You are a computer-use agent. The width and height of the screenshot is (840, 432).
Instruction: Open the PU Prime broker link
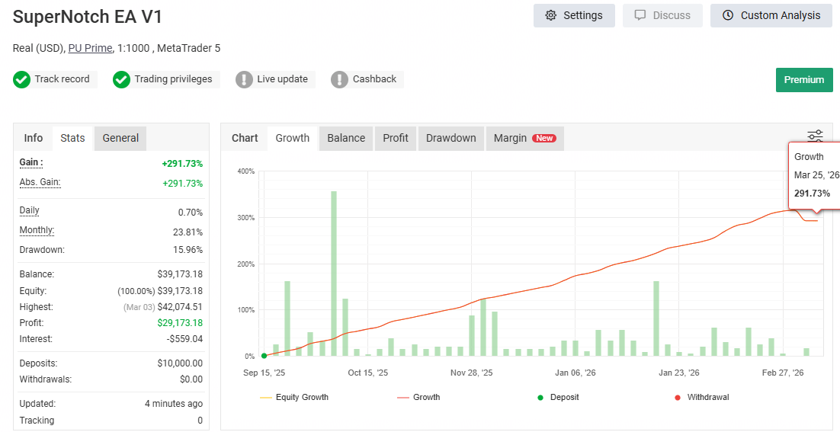[x=90, y=48]
